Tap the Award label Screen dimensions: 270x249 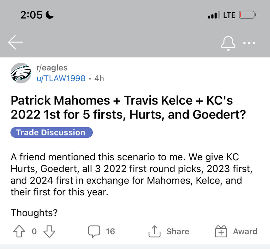click(x=245, y=231)
